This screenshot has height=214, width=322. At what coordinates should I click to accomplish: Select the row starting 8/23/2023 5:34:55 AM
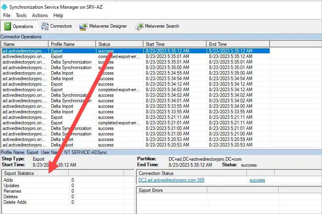[x=136, y=73]
